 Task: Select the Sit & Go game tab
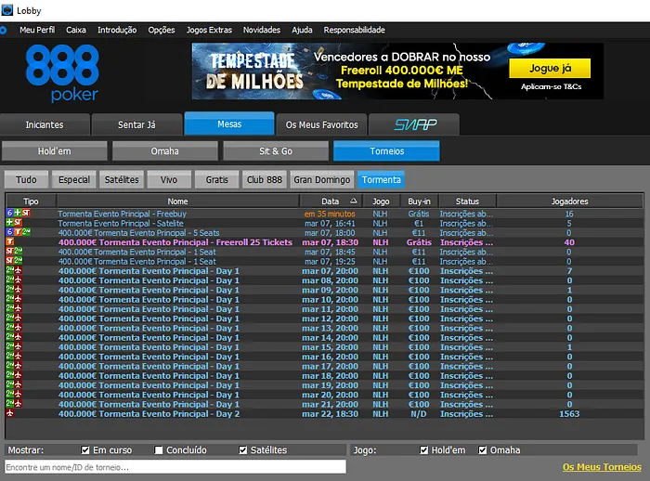276,151
